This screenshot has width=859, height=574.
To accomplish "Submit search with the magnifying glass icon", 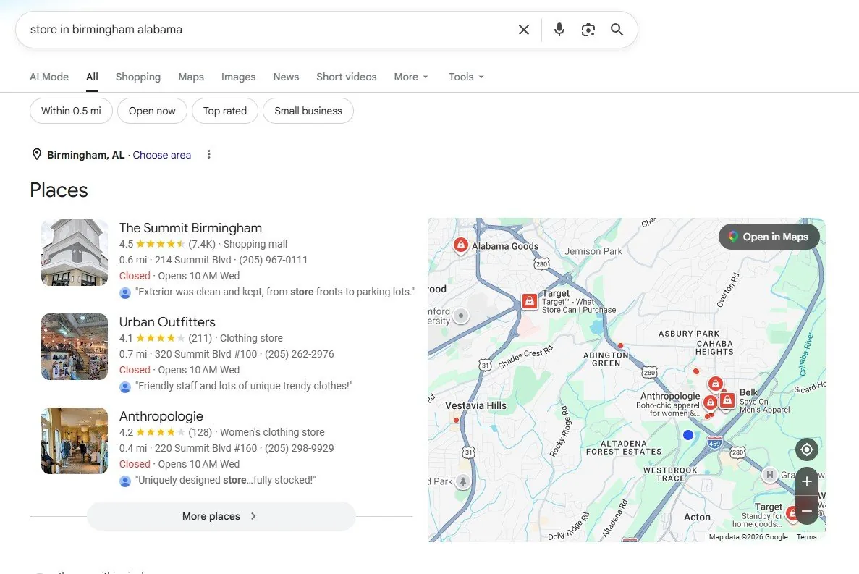I will (x=617, y=30).
